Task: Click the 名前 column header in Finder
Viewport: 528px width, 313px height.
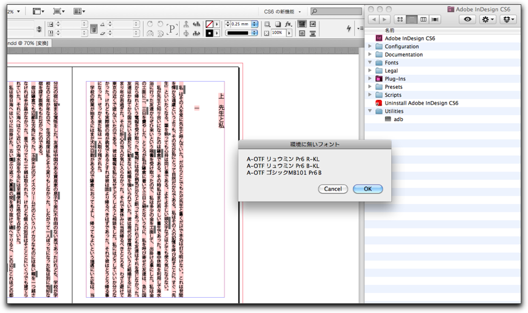Action: click(389, 30)
